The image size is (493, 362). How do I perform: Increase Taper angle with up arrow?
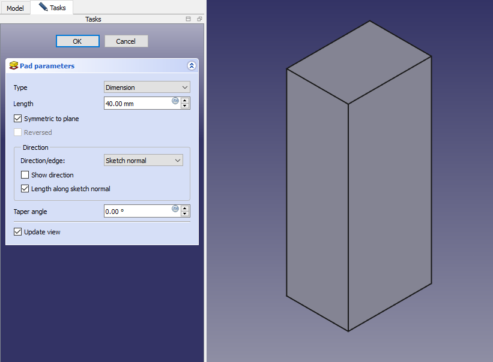(185, 208)
